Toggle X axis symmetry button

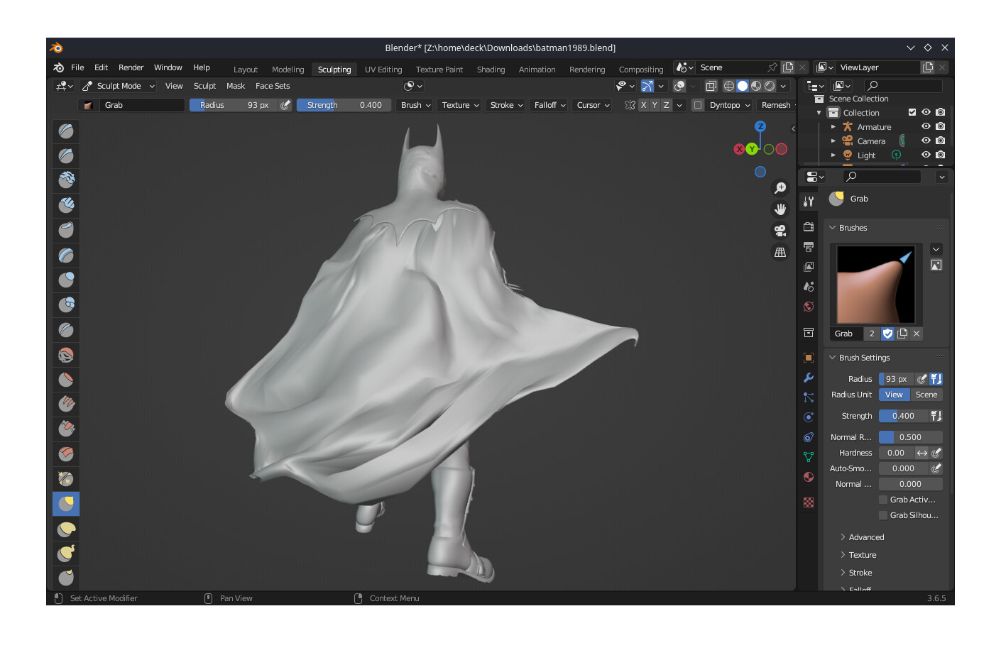pos(643,105)
